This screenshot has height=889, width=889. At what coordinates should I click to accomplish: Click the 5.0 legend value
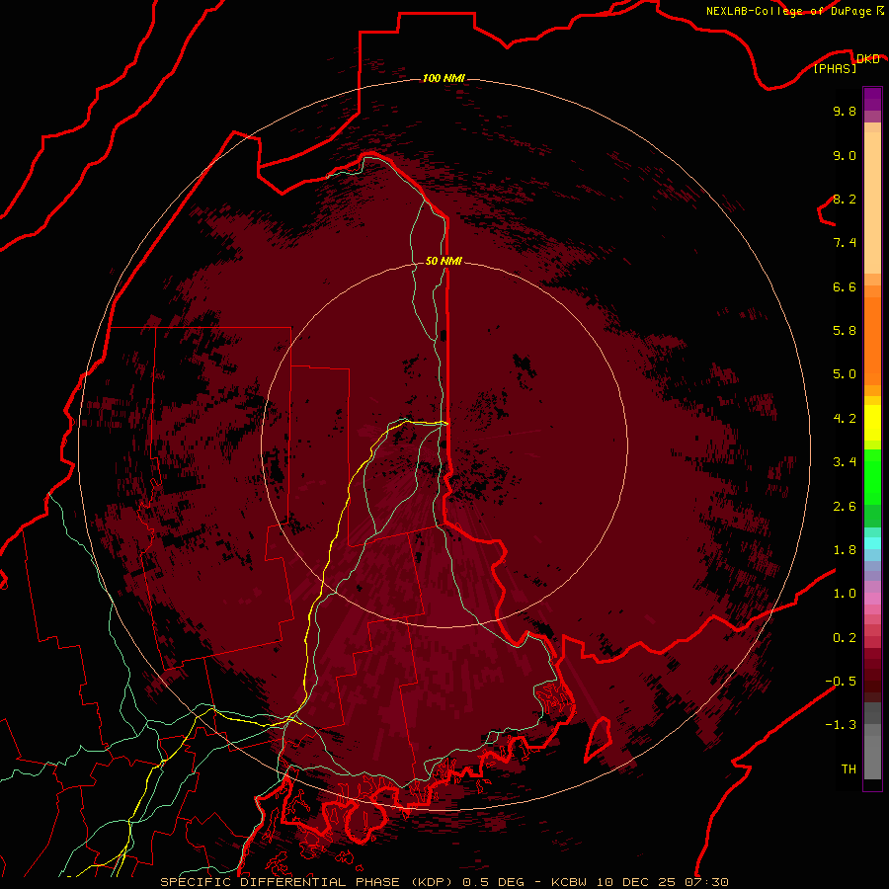click(x=845, y=374)
